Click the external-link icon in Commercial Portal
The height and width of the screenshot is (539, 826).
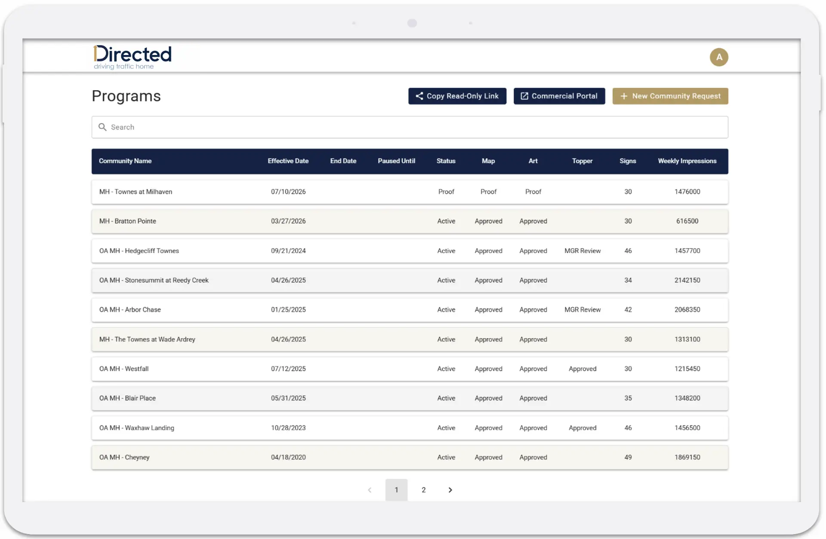tap(524, 96)
